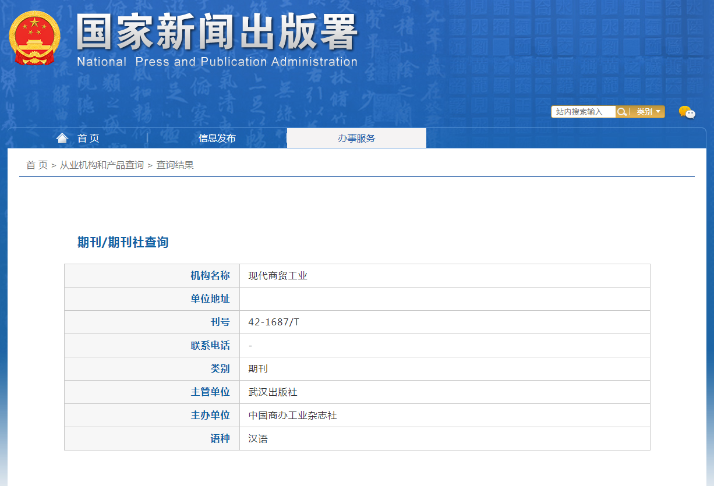Click the English 'National Press and Publication Administration' subtitle

coord(217,62)
